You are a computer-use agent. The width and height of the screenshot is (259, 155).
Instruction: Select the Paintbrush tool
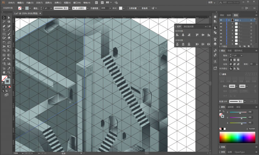pos(9,34)
